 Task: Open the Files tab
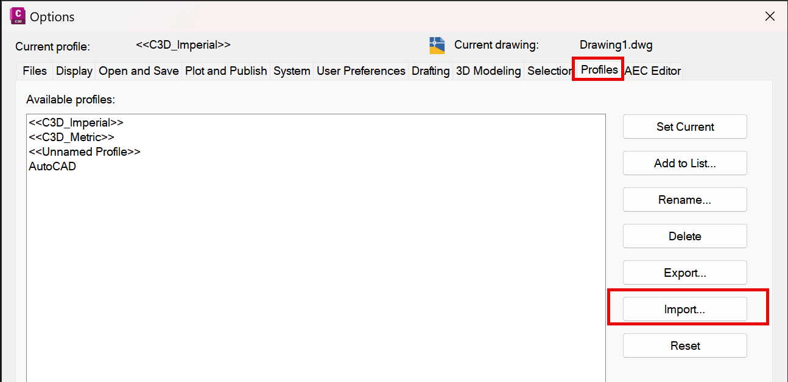click(x=35, y=71)
